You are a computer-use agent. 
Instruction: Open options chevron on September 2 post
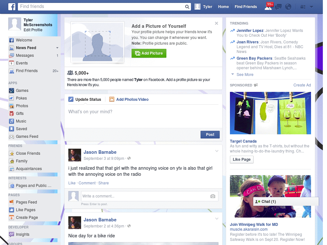[217, 219]
